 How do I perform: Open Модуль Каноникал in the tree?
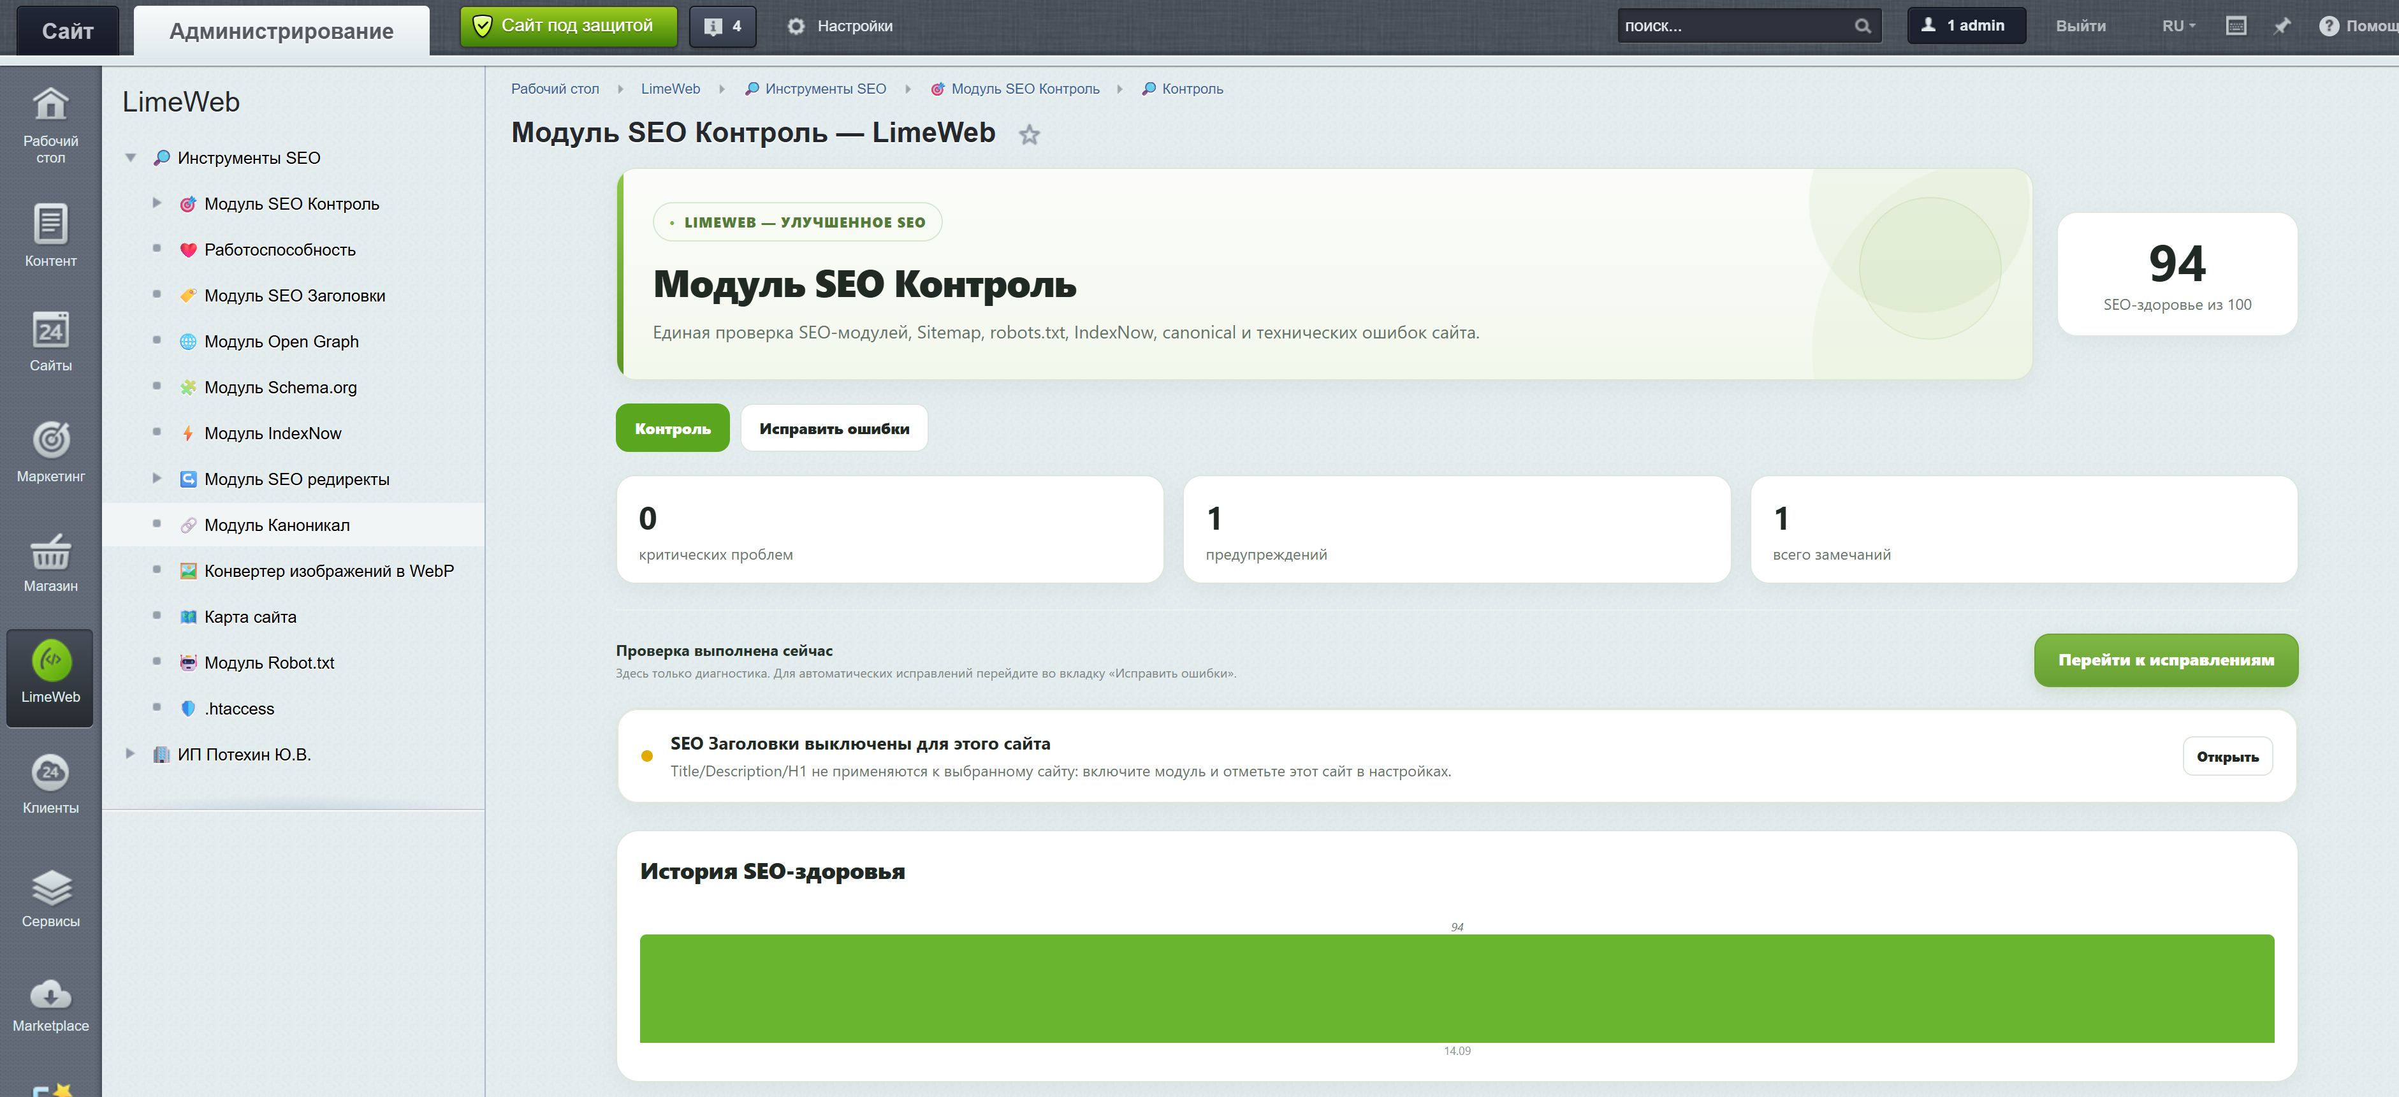pyautogui.click(x=277, y=525)
